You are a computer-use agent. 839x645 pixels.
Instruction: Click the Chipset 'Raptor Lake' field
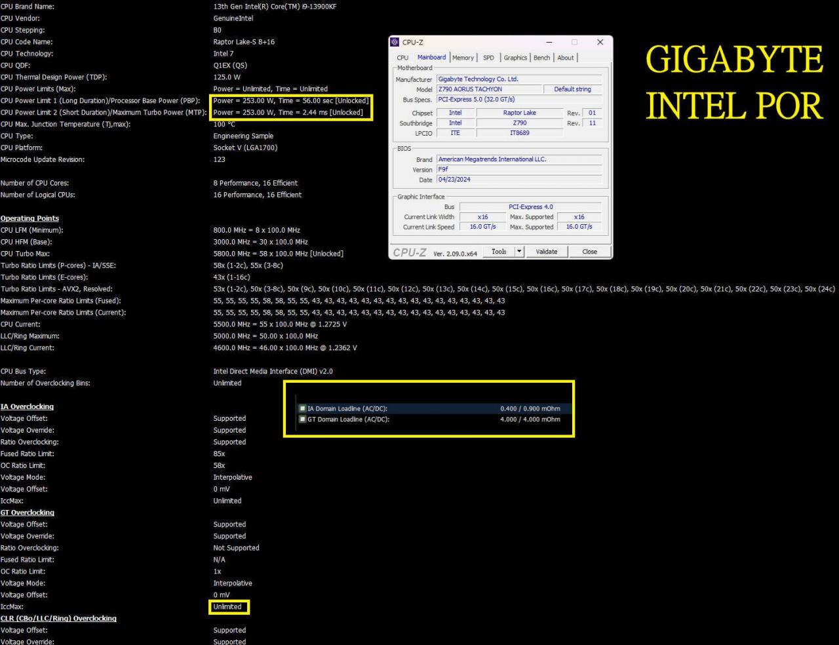click(520, 113)
